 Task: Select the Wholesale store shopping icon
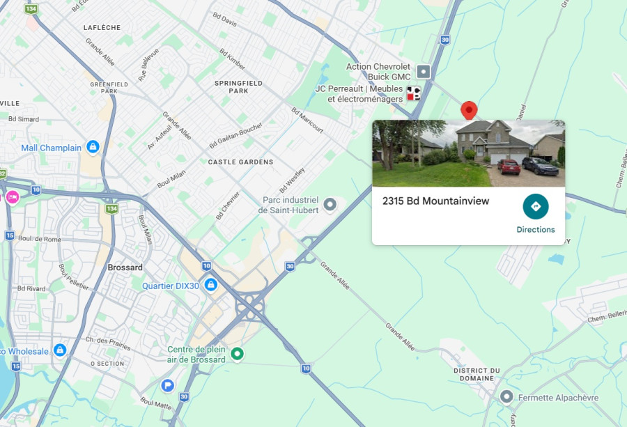pos(60,350)
